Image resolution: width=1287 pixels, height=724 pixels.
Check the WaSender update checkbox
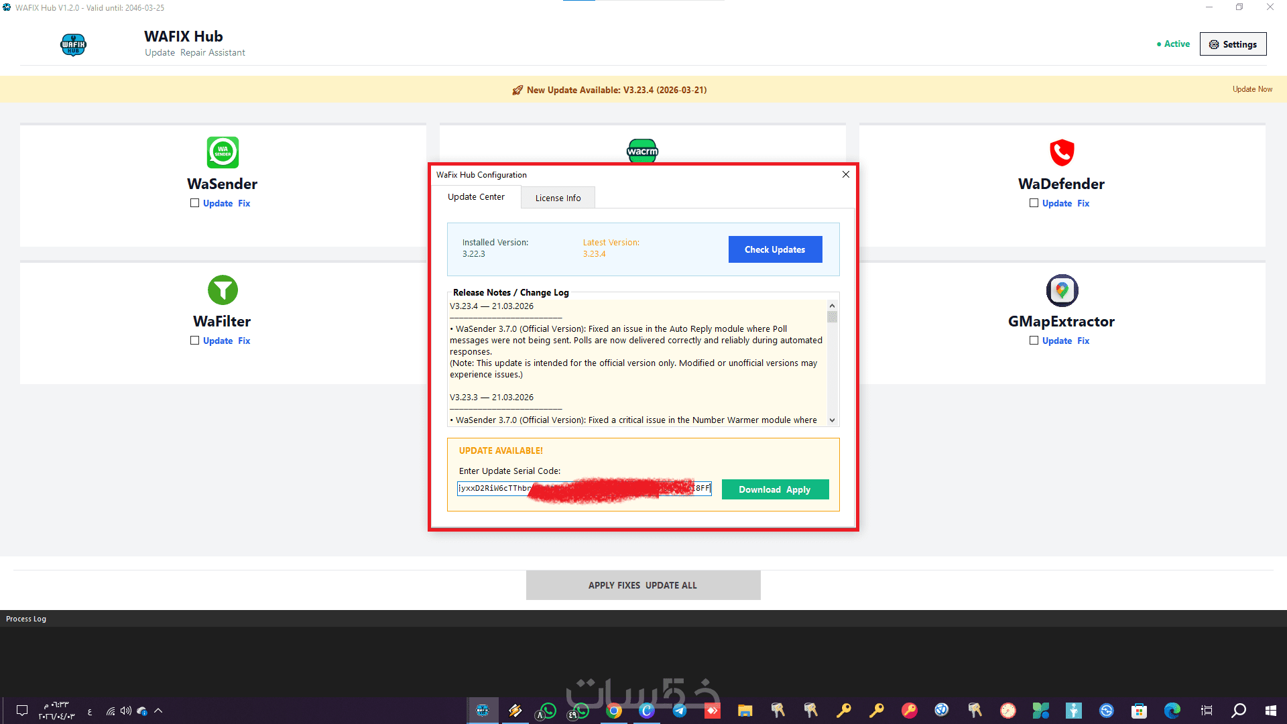click(x=194, y=203)
